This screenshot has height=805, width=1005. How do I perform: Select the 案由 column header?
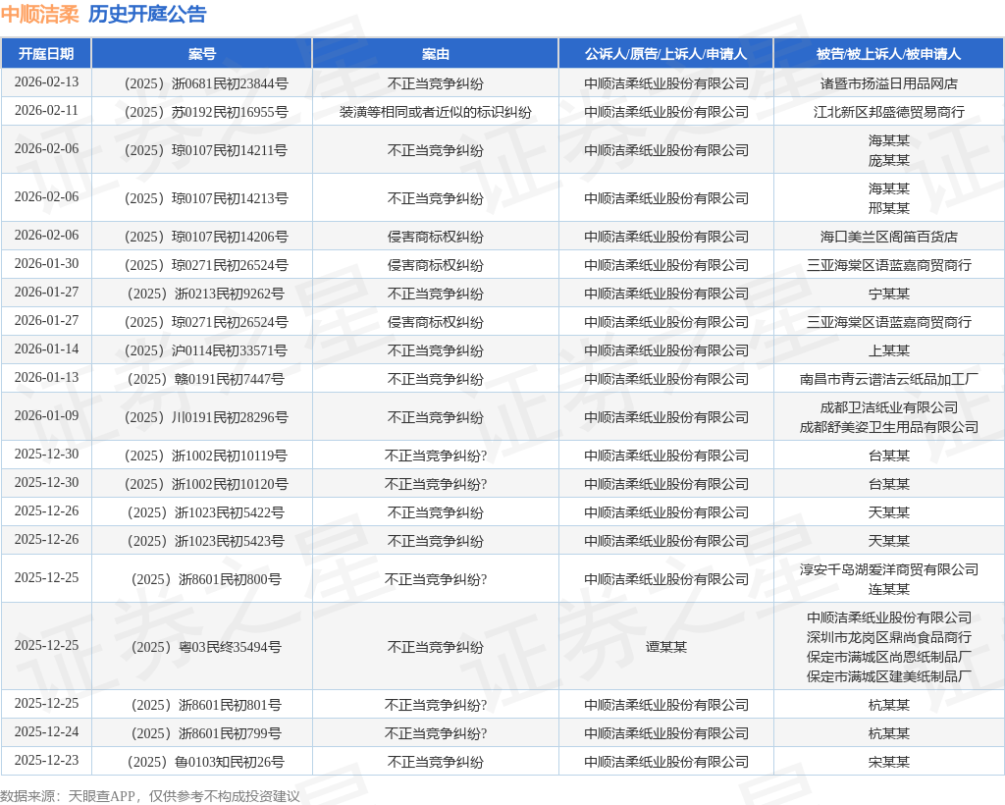(435, 54)
